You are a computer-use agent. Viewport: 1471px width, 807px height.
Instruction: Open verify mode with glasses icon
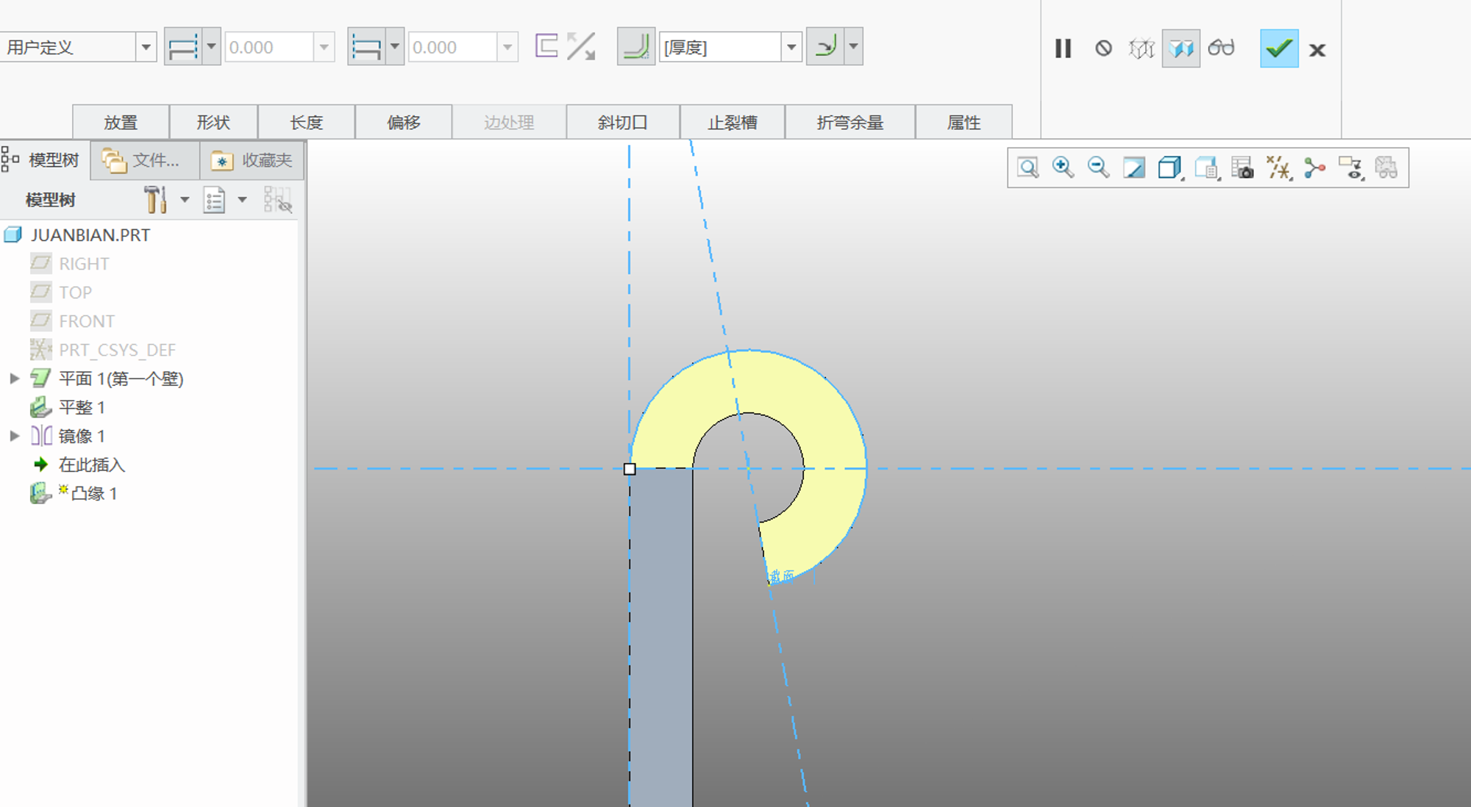(x=1221, y=49)
